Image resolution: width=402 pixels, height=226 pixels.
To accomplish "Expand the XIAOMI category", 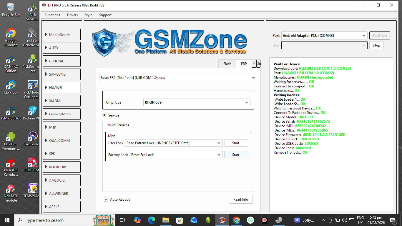I will 62,101.
